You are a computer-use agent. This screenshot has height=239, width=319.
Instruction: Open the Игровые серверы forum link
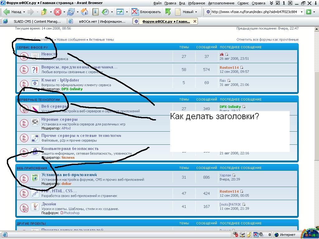[60, 119]
